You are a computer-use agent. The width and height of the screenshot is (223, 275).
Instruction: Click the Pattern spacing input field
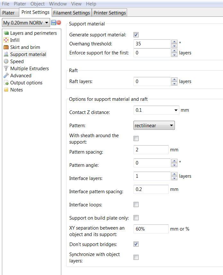(x=151, y=150)
